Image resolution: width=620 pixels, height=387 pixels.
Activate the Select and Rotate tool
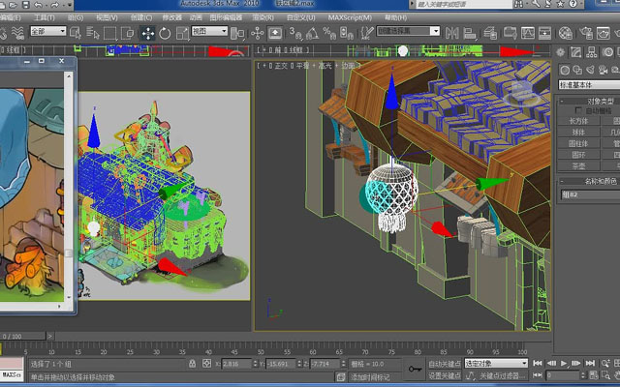pyautogui.click(x=165, y=33)
